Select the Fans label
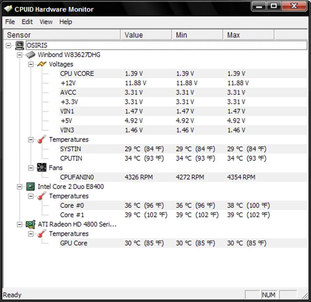Viewport: 311px width, 302px height. pyautogui.click(x=56, y=168)
